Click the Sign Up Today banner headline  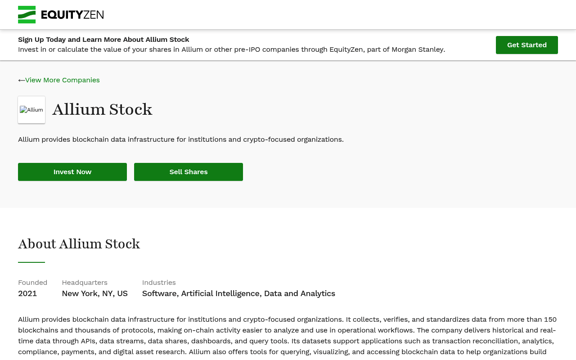(103, 40)
